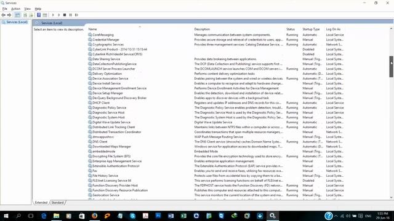Open Excel from the taskbar
This screenshot has height=221, width=394.
click(x=183, y=215)
